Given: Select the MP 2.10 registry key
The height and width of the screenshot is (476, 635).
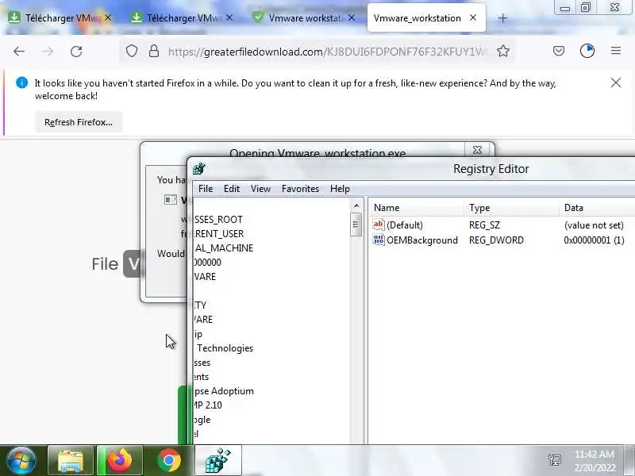Looking at the screenshot, I should tap(208, 405).
